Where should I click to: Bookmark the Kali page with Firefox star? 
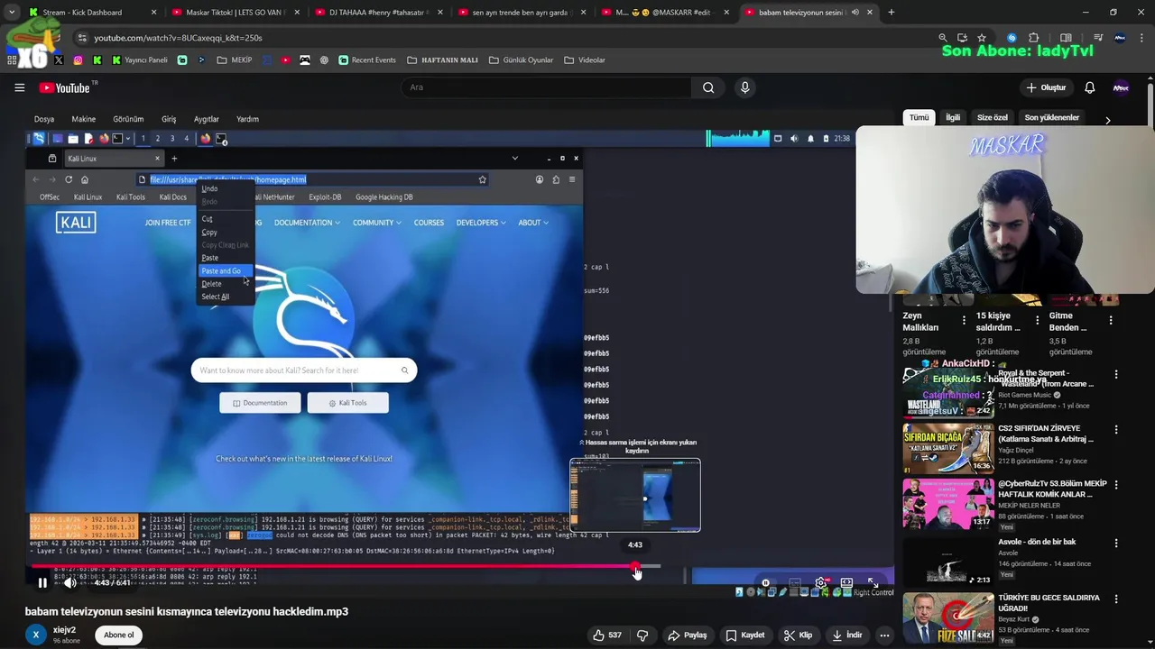(x=482, y=179)
